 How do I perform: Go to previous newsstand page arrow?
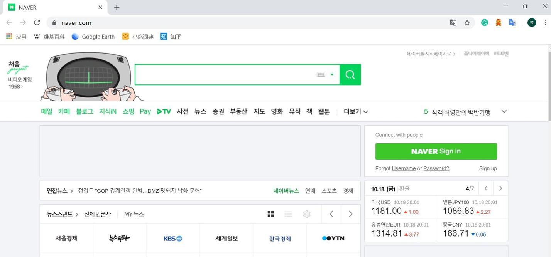(x=331, y=214)
